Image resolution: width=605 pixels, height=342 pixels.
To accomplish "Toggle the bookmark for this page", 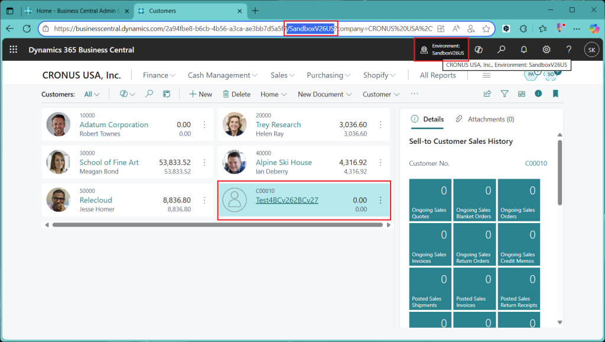I will pos(555,93).
